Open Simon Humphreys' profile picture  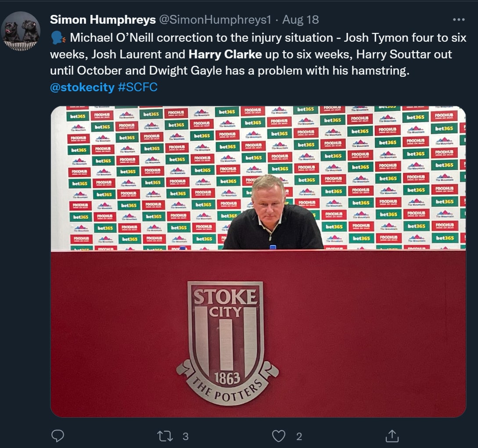(x=21, y=31)
